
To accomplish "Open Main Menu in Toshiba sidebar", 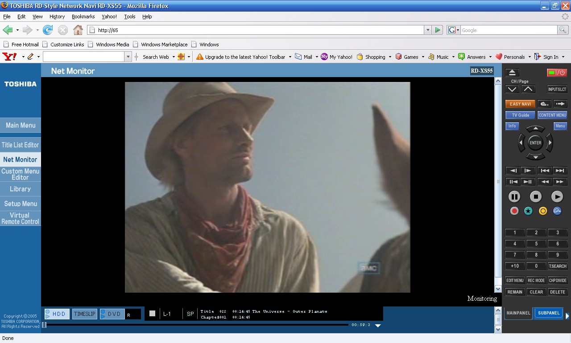I will 21,125.
